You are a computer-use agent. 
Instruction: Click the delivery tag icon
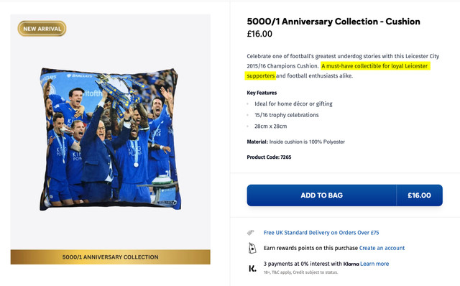click(251, 233)
